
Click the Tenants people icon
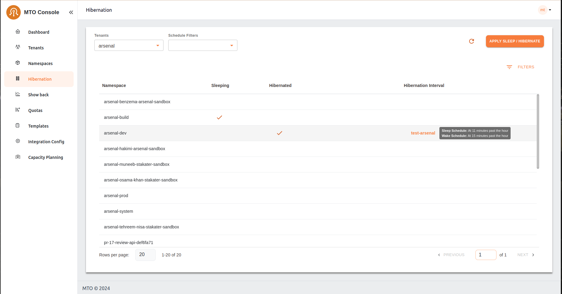(18, 47)
